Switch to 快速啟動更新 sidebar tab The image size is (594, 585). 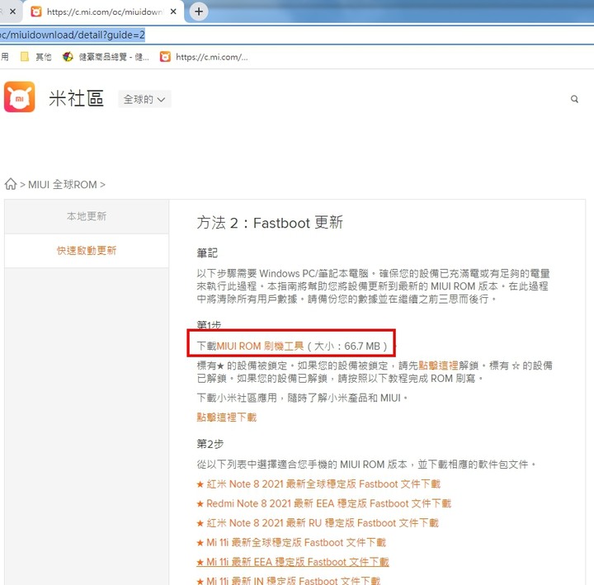[87, 251]
